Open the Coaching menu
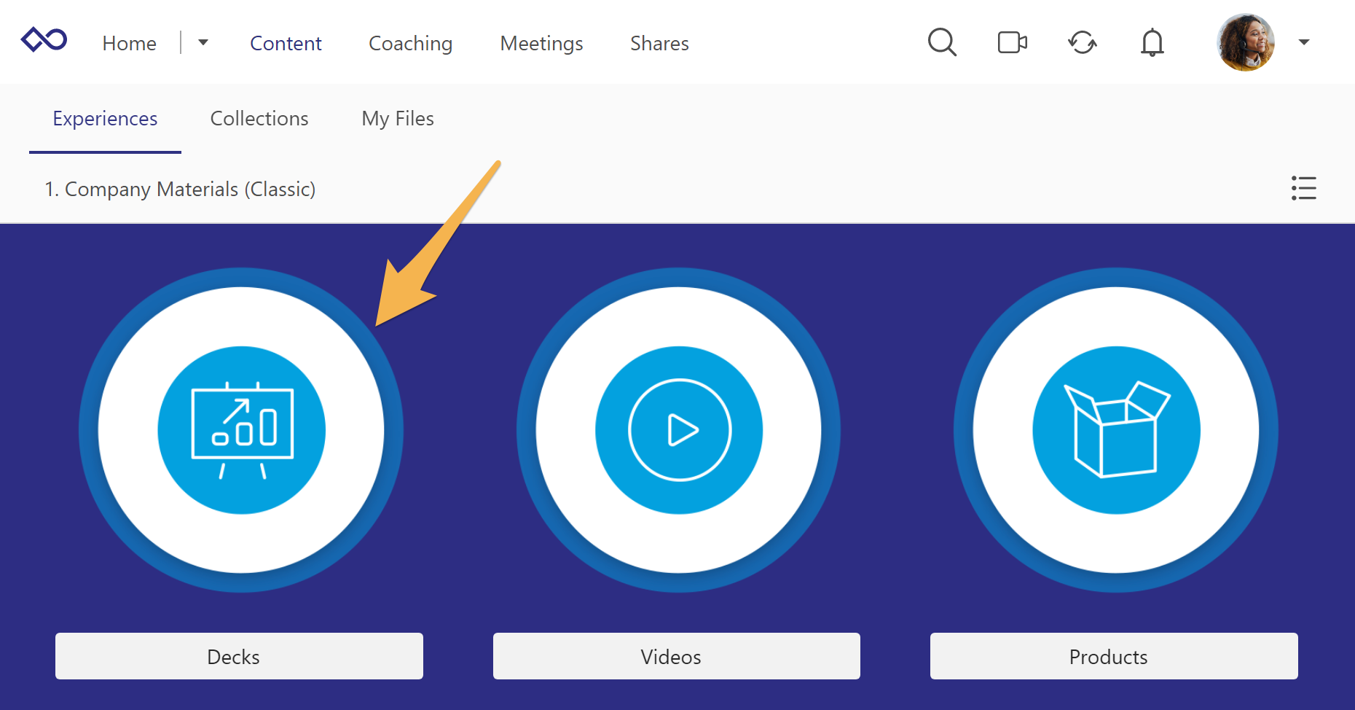Screen dimensions: 1355x710 [410, 43]
